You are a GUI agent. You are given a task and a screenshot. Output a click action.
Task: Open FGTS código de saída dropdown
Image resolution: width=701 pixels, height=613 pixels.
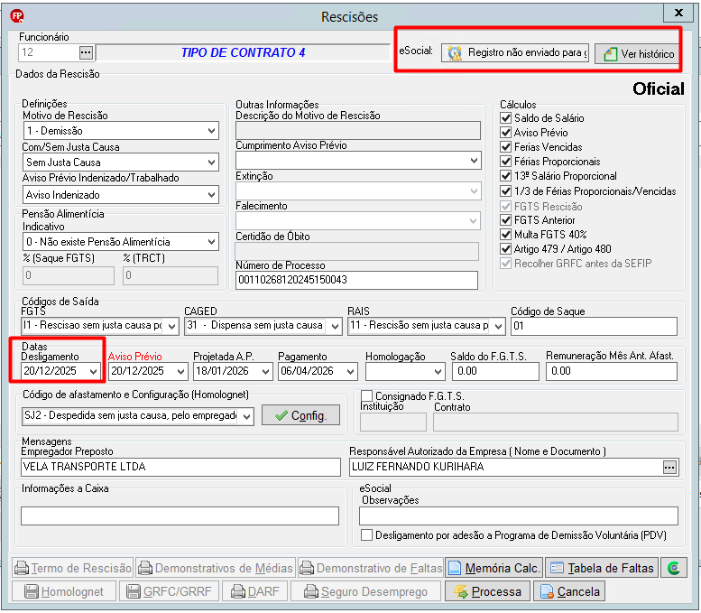click(x=171, y=326)
